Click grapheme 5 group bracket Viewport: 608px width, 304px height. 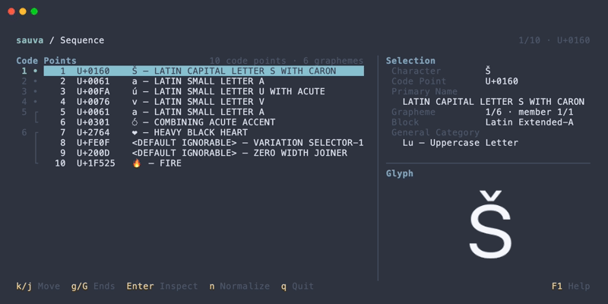tap(36, 117)
